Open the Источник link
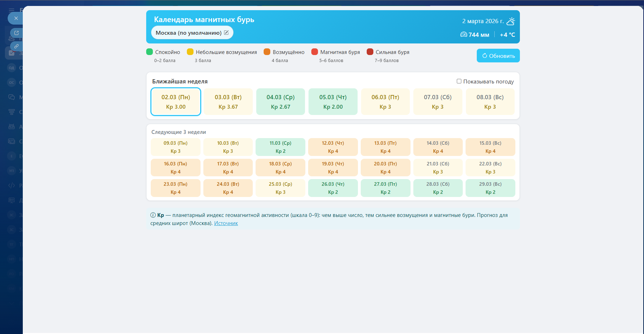Screen dimensions: 644x334 point(226,223)
